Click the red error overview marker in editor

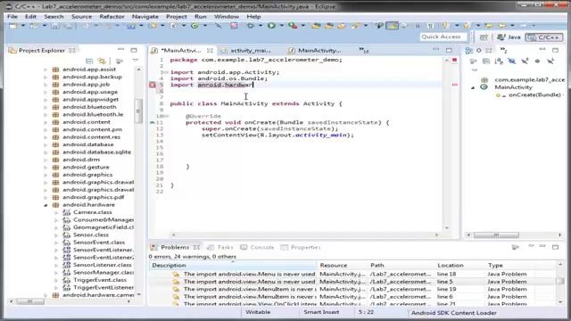coord(454,85)
